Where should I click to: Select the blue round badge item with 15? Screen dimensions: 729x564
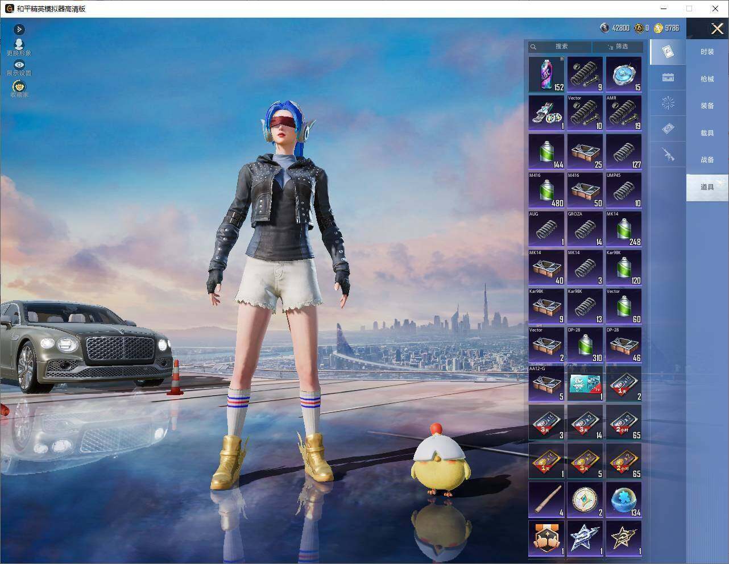tap(624, 74)
